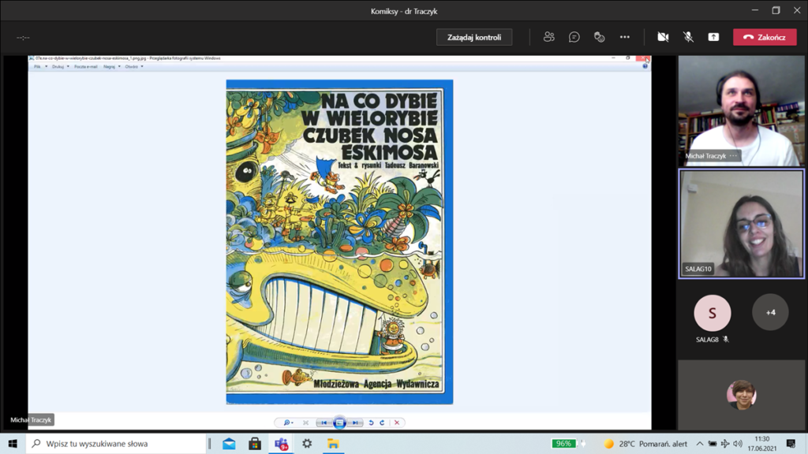Click Zażądaj kontroli button
The height and width of the screenshot is (454, 808).
(474, 37)
